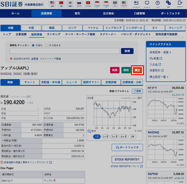Click the 検索 search button
Image resolution: width=187 pixels, height=184 pixels.
tap(127, 51)
